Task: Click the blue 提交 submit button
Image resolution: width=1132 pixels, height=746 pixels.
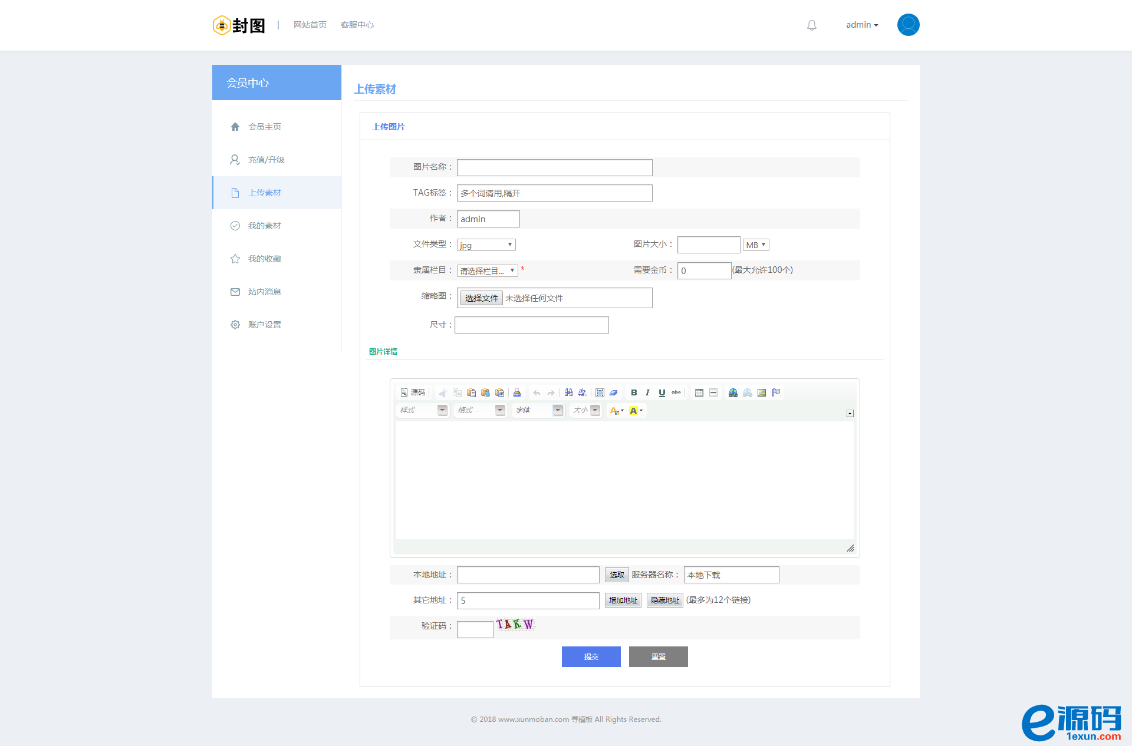Action: [x=591, y=656]
